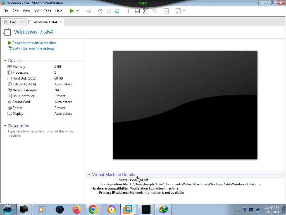This screenshot has width=286, height=215.
Task: Open the power options dropdown arrow
Action: tap(78, 11)
